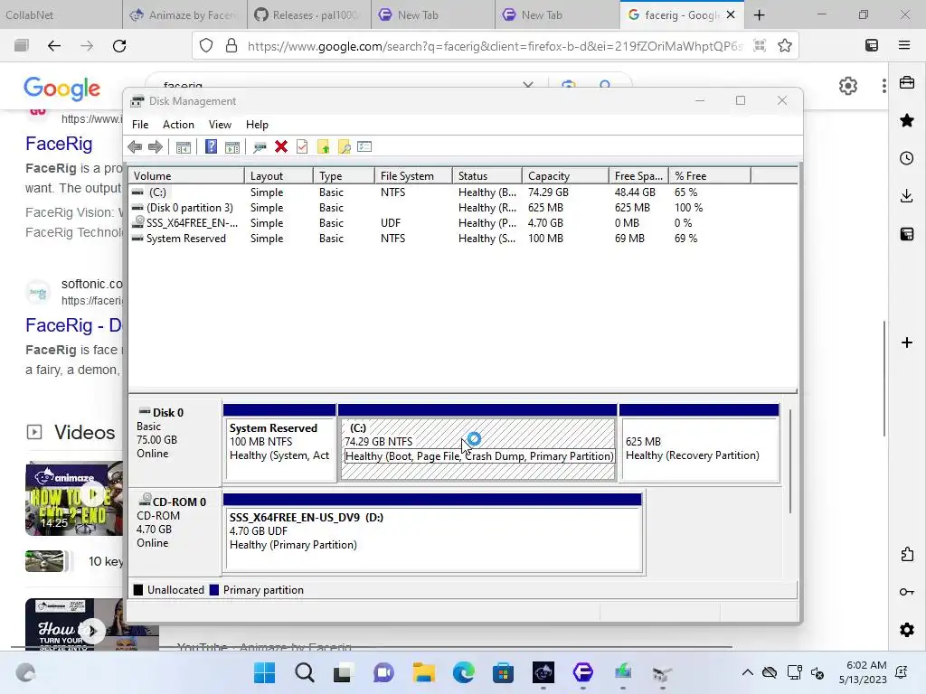Open the File menu in Disk Management
Image resolution: width=926 pixels, height=694 pixels.
tap(140, 125)
